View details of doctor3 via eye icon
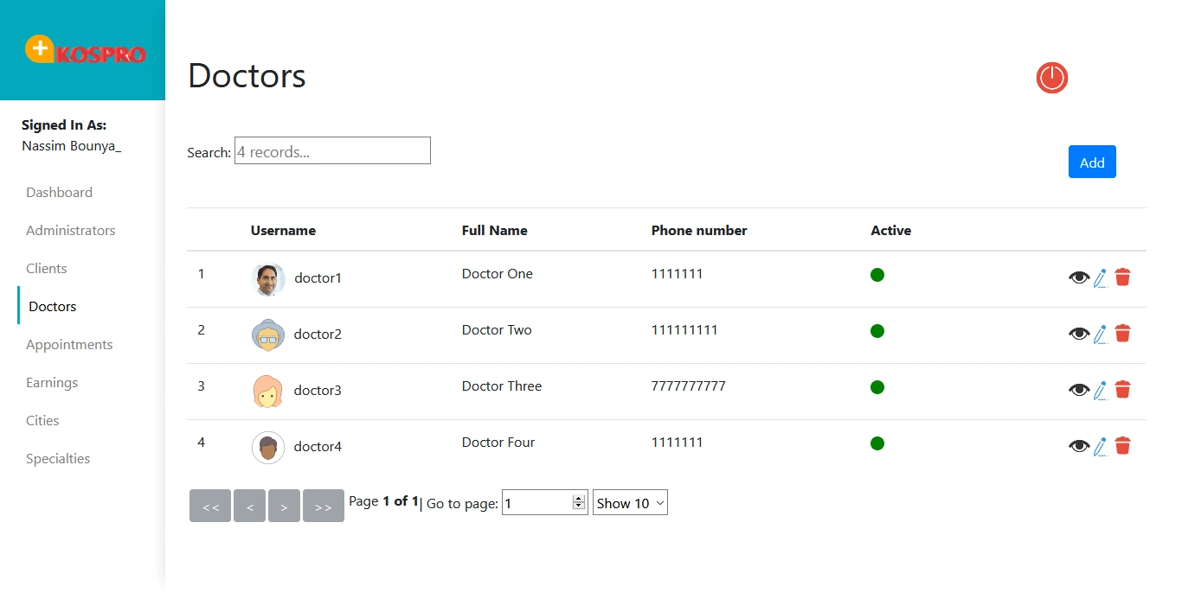 click(x=1079, y=390)
